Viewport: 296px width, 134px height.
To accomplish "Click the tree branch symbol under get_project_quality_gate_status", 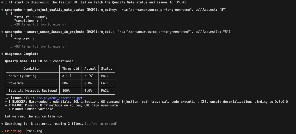I will (8, 13).
